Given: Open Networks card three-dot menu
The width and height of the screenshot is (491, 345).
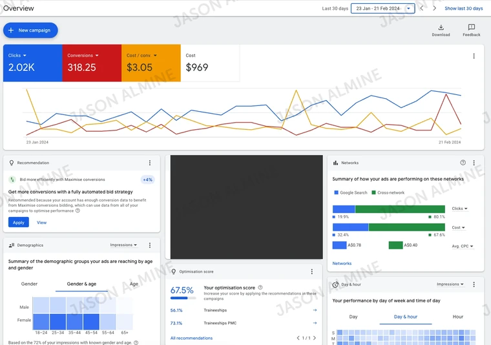Looking at the screenshot, I should pyautogui.click(x=474, y=163).
